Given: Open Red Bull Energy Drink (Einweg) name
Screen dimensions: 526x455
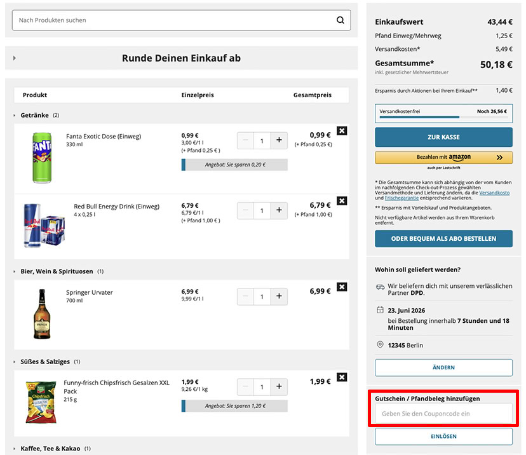Looking at the screenshot, I should coord(117,207).
